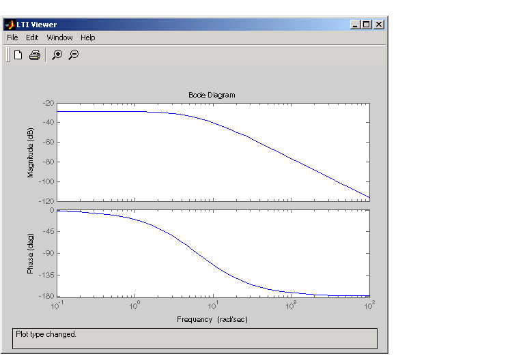Print the plot using the printer icon
The height and width of the screenshot is (356, 512).
pos(34,55)
